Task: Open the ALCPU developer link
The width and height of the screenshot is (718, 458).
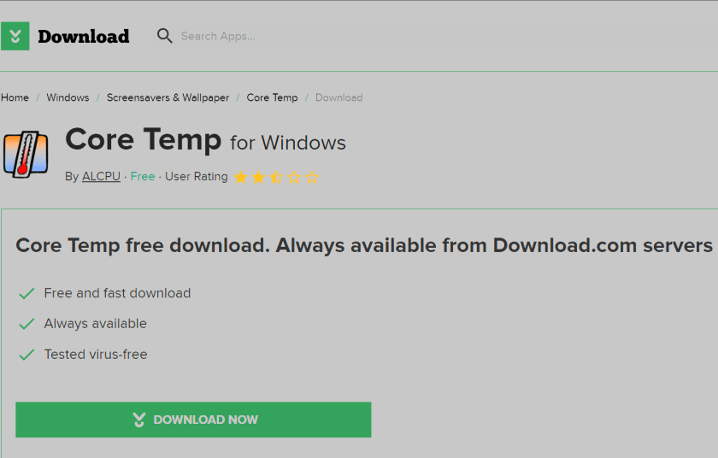Action: click(x=101, y=177)
